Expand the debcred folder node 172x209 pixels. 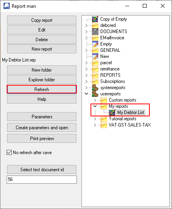coord(87,25)
